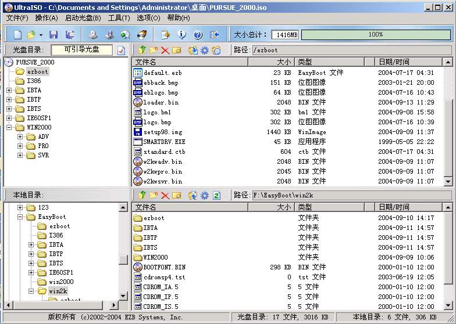The height and width of the screenshot is (324, 456).
Task: Click the Save As icon
Action: point(70,35)
